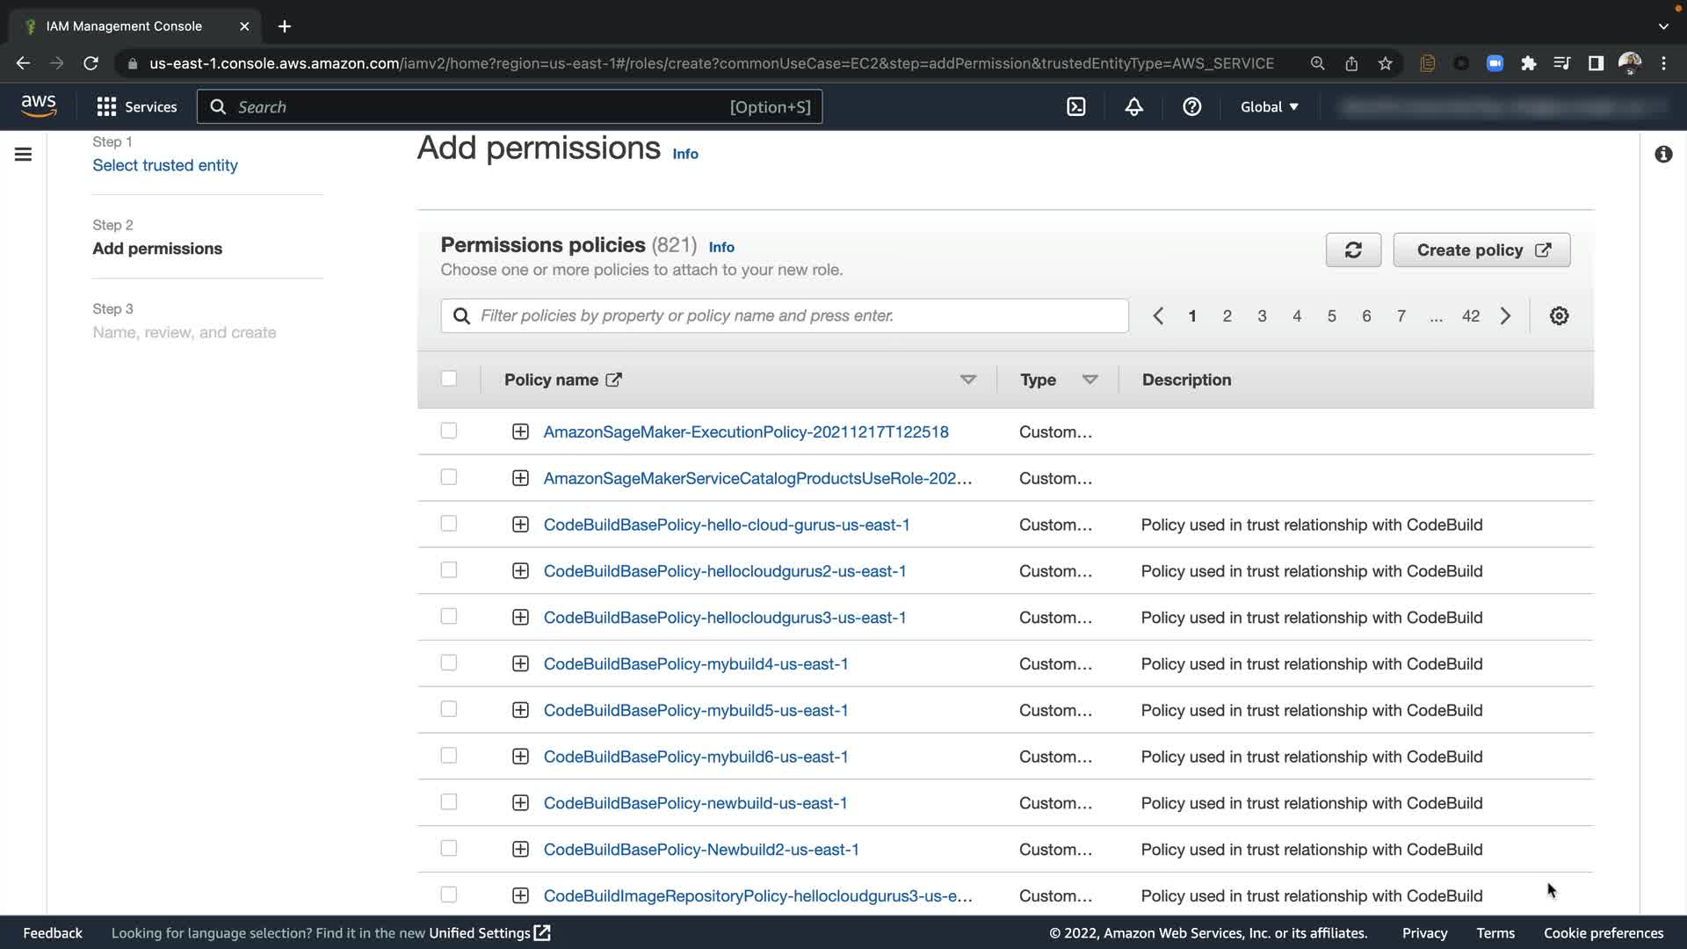Check CodeBuildBasePolicy-mybuild4-us-east-1 policy
Viewport: 1687px width, 949px height.
pos(449,663)
